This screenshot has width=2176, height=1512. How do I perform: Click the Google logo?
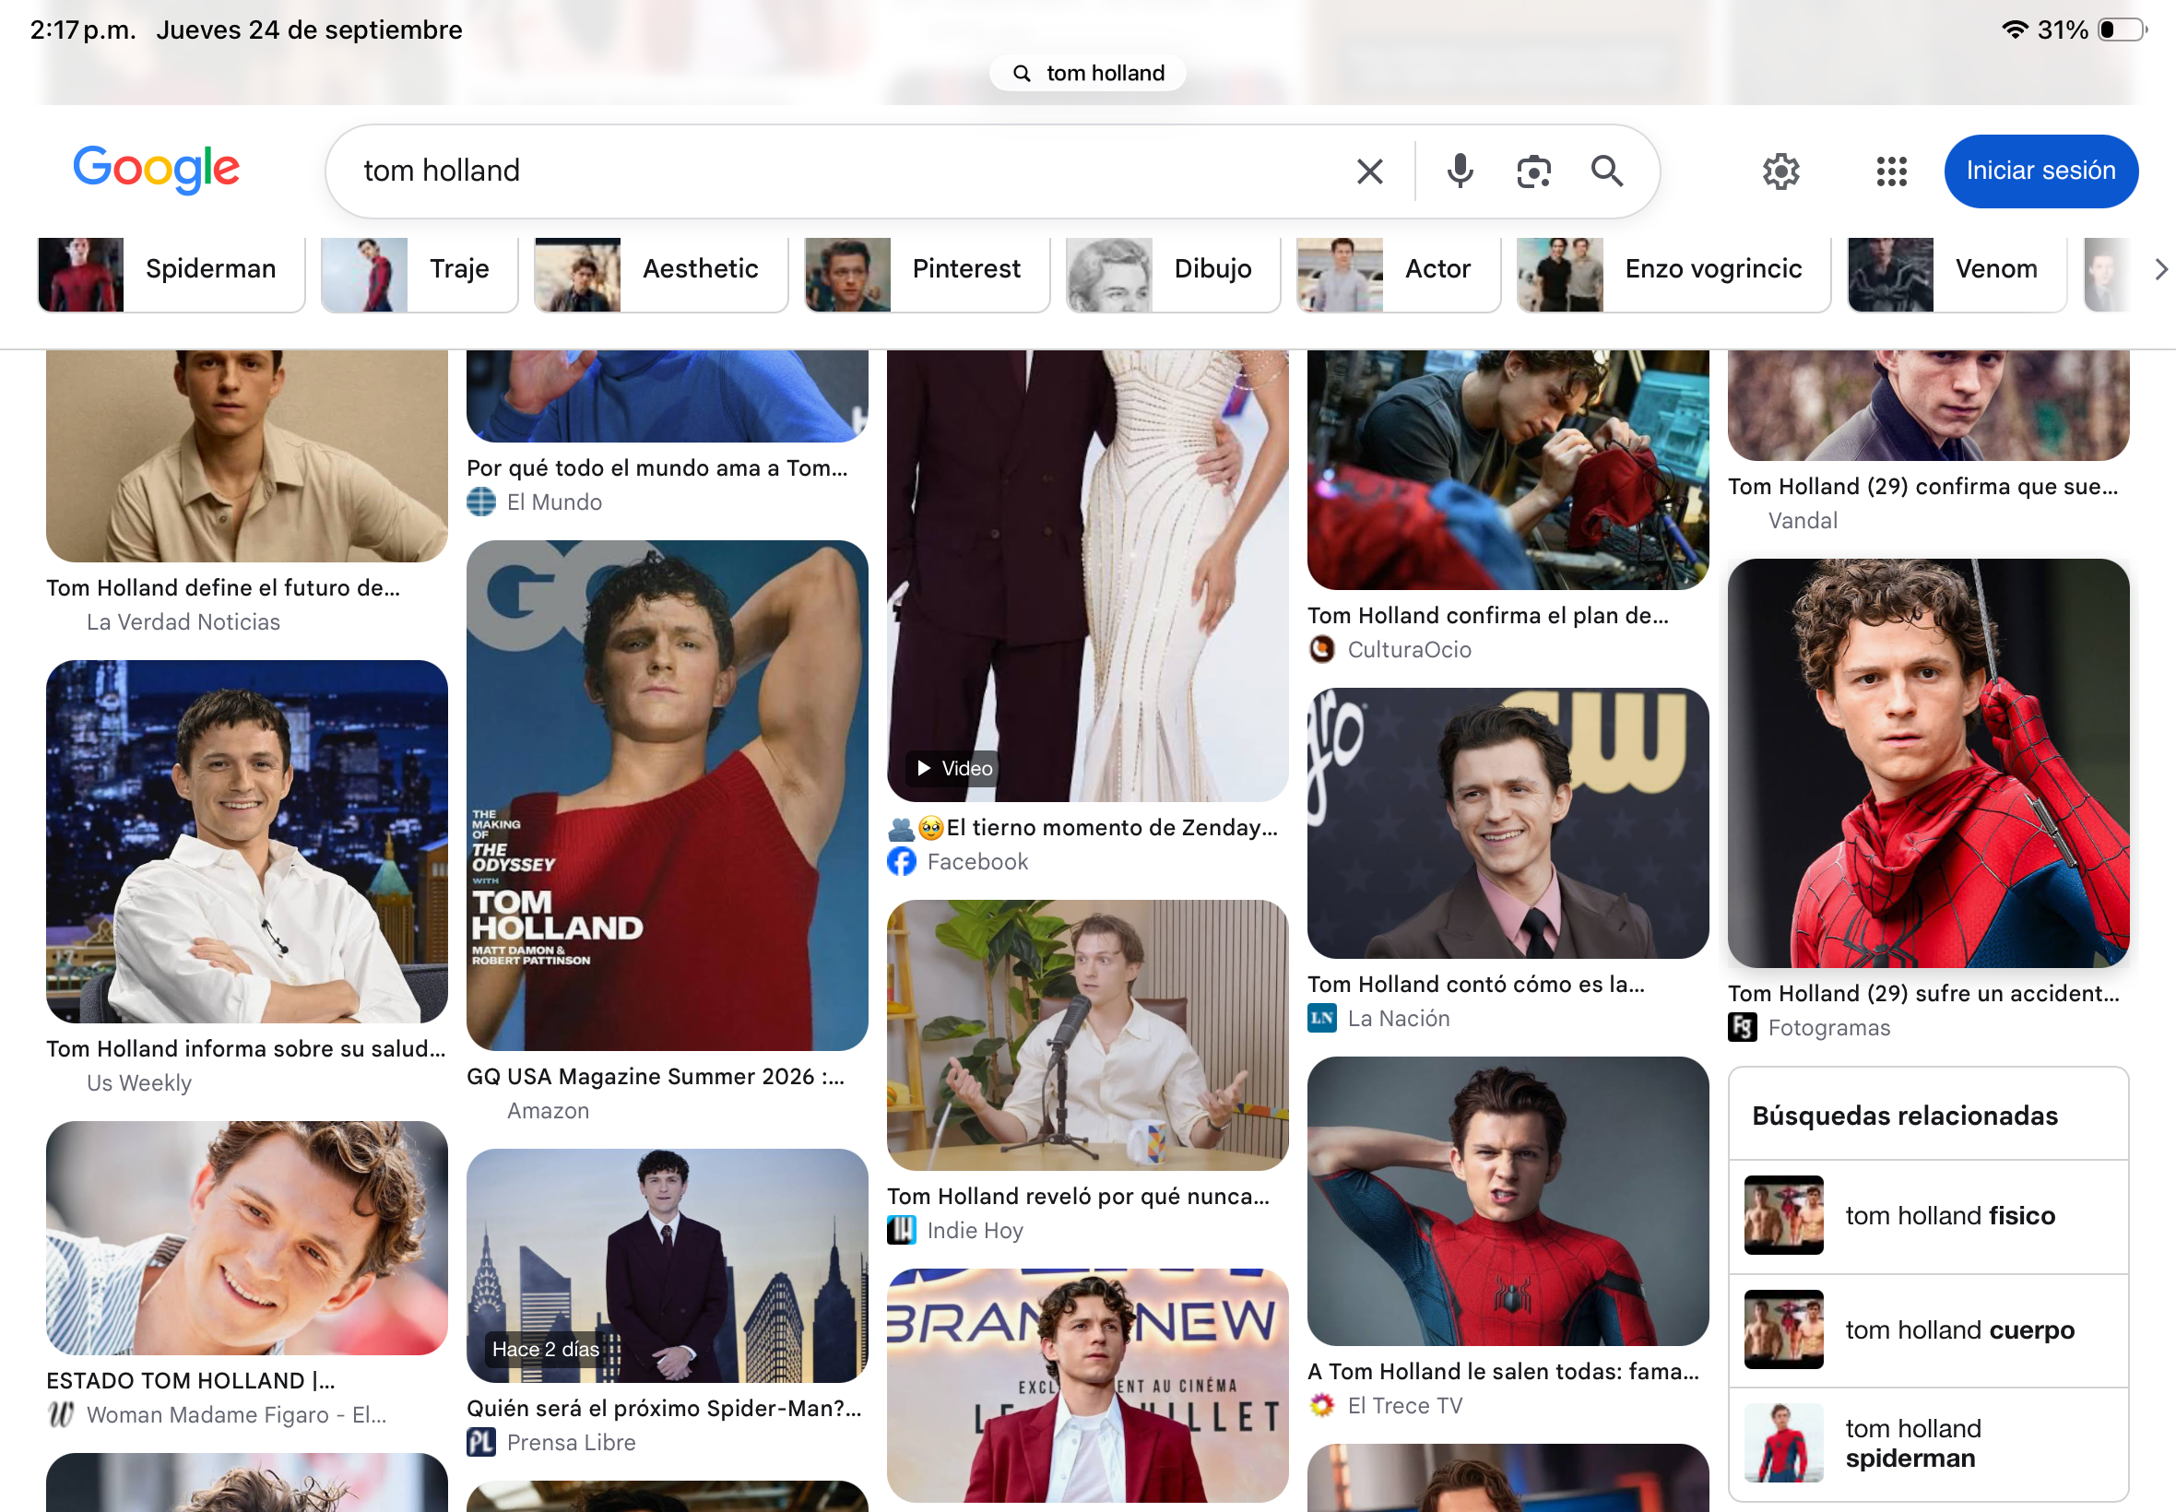157,170
